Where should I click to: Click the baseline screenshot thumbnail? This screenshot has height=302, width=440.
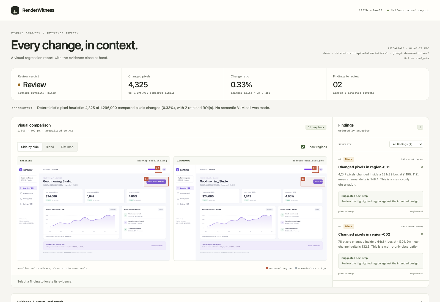(94, 213)
